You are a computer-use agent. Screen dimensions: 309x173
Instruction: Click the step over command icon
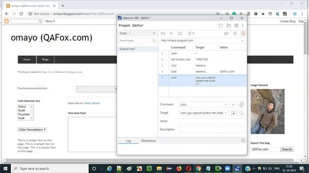coord(180,34)
